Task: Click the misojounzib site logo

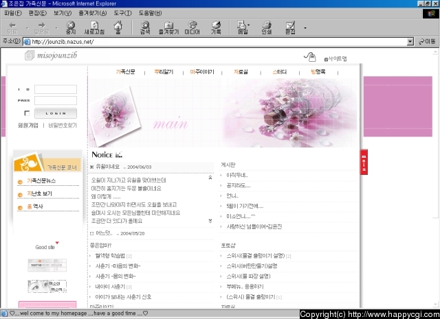Action: click(51, 55)
